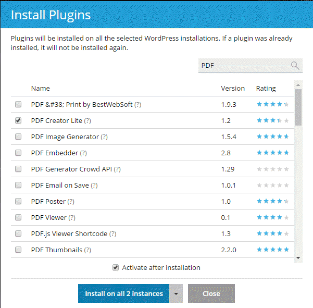Open help (?) for PDF Poster

pyautogui.click(x=71, y=202)
